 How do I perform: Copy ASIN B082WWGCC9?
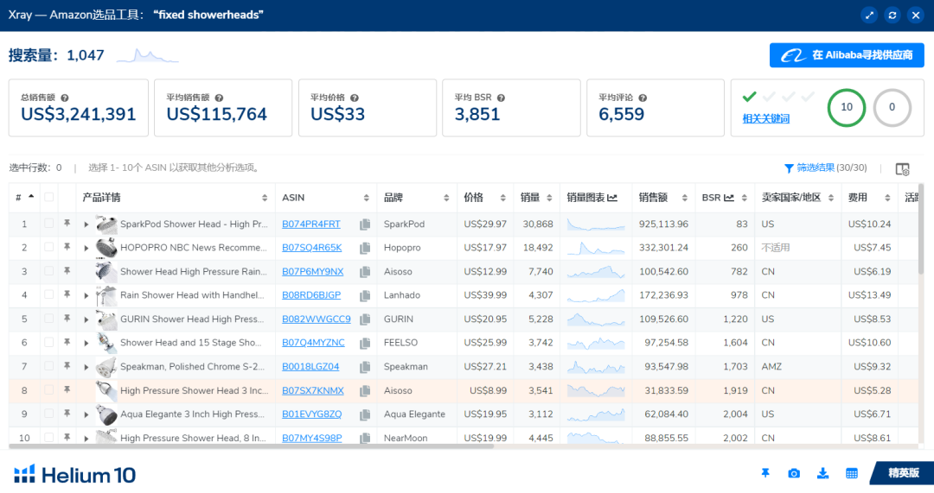point(365,319)
